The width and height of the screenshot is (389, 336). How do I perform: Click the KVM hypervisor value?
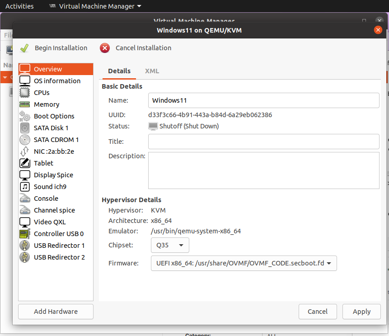point(158,210)
